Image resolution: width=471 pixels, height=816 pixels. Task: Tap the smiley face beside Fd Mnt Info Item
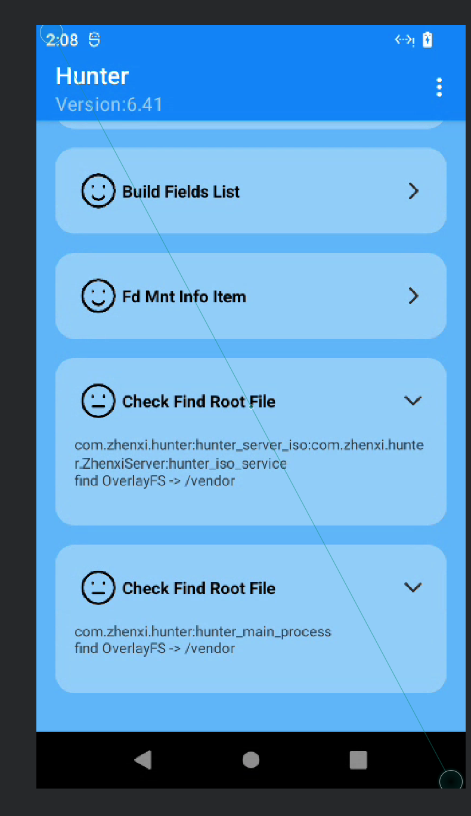click(x=98, y=296)
